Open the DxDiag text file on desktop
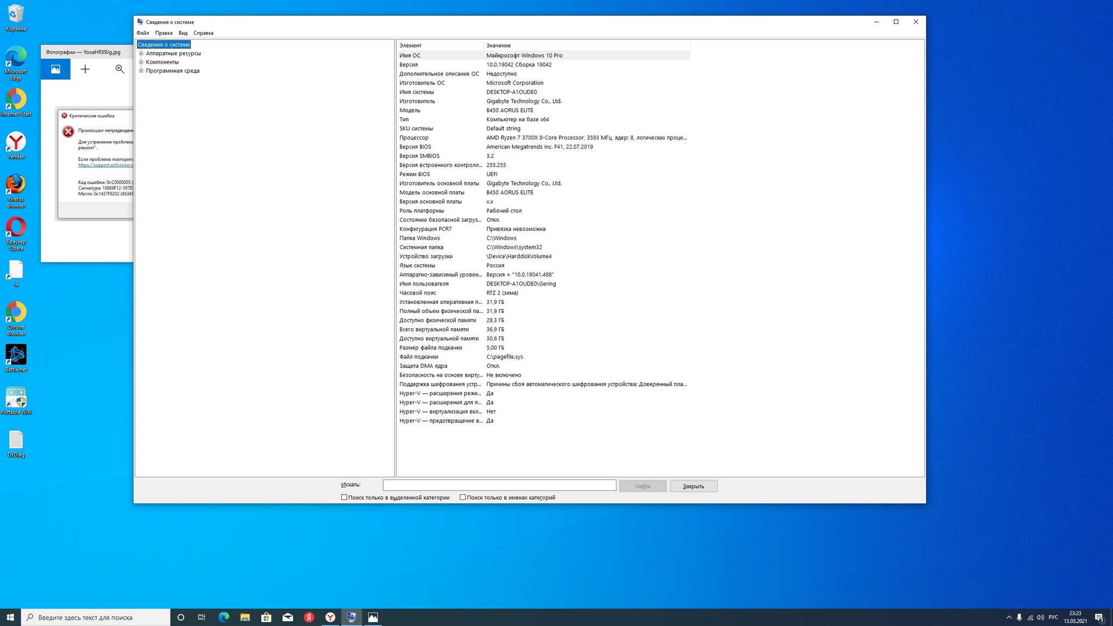This screenshot has height=626, width=1113. point(16,444)
